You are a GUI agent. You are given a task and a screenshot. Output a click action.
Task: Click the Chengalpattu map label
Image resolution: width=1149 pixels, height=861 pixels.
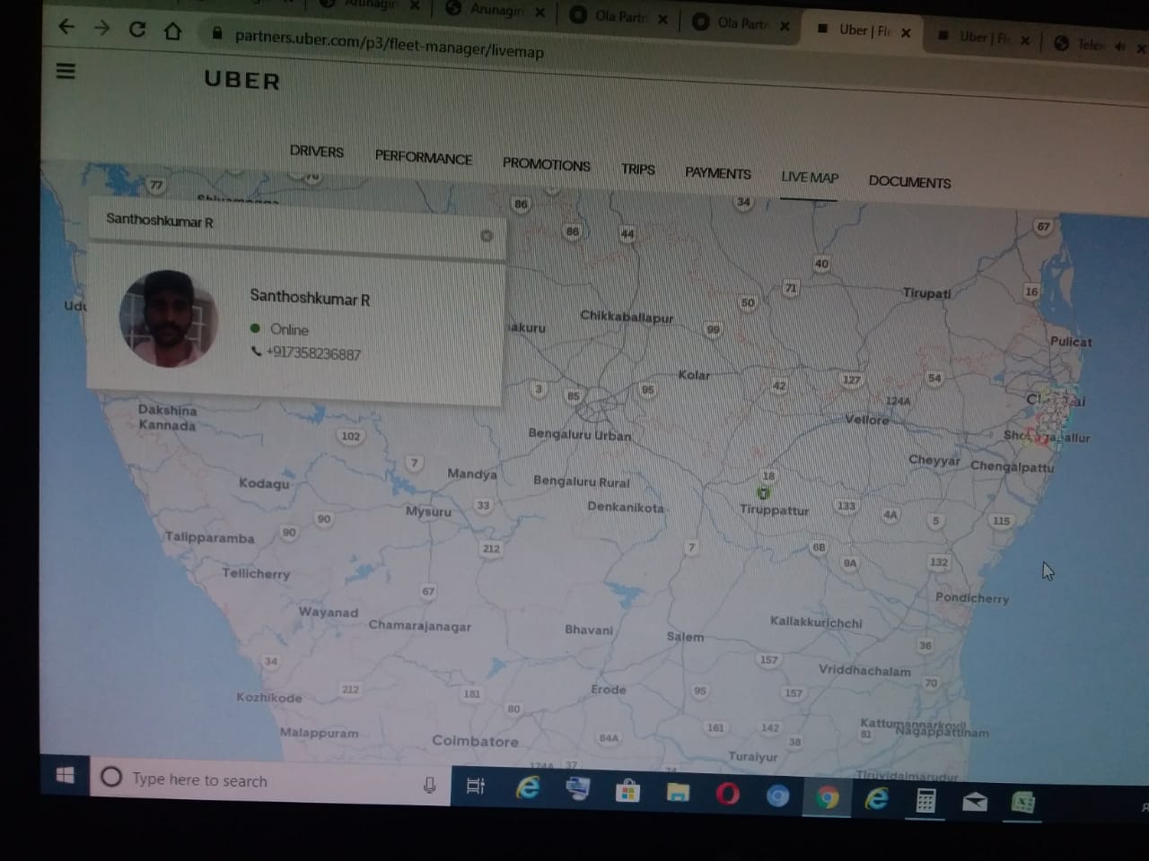pos(1012,466)
